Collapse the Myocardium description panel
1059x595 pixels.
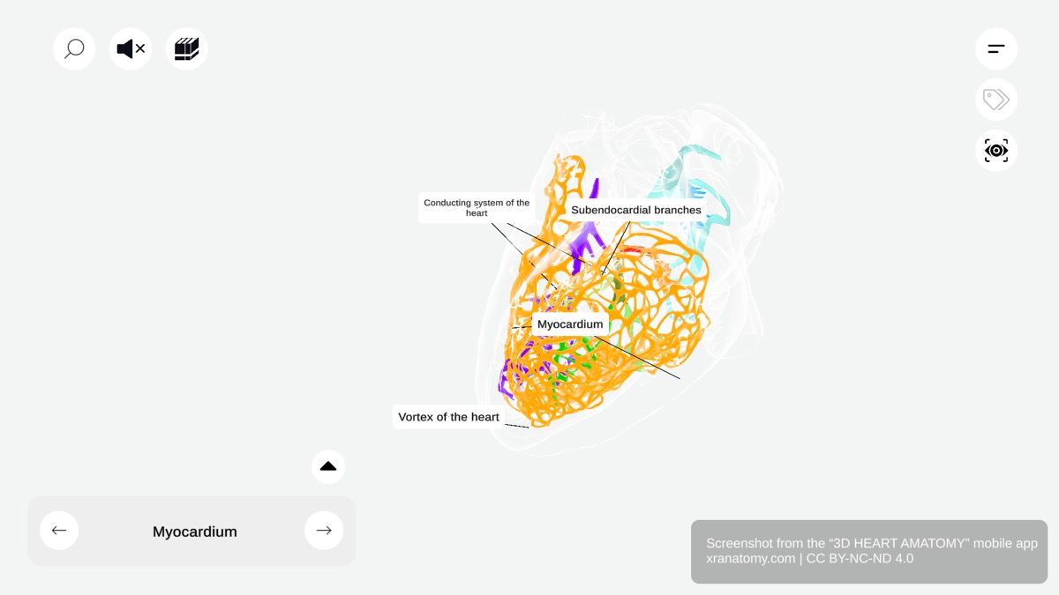tap(327, 465)
